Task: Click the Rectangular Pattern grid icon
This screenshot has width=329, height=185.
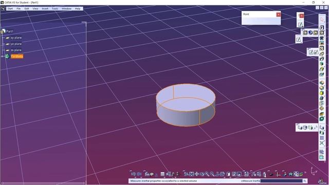Action: [322, 138]
